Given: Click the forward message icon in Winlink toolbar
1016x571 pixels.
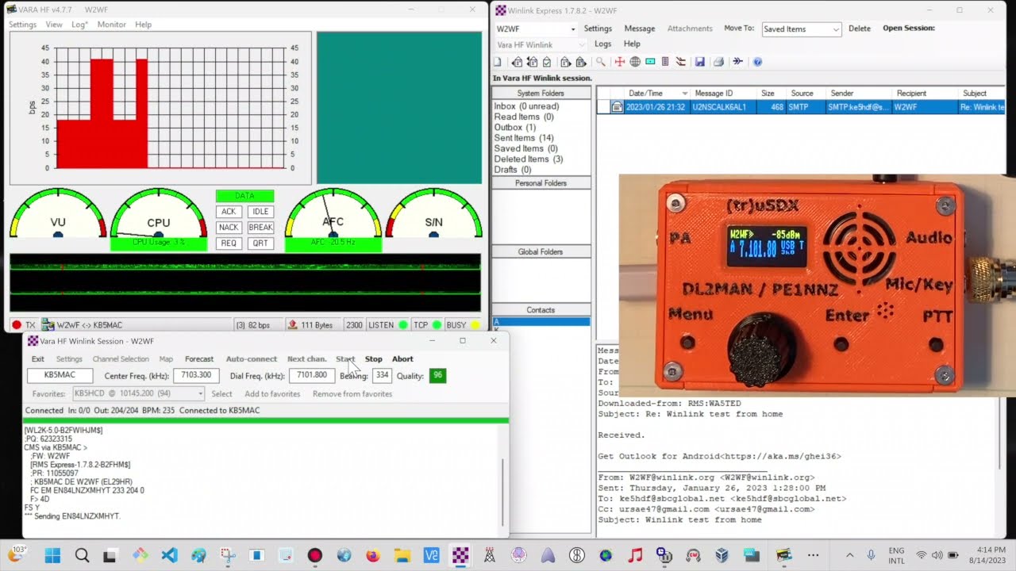Looking at the screenshot, I should 566,62.
